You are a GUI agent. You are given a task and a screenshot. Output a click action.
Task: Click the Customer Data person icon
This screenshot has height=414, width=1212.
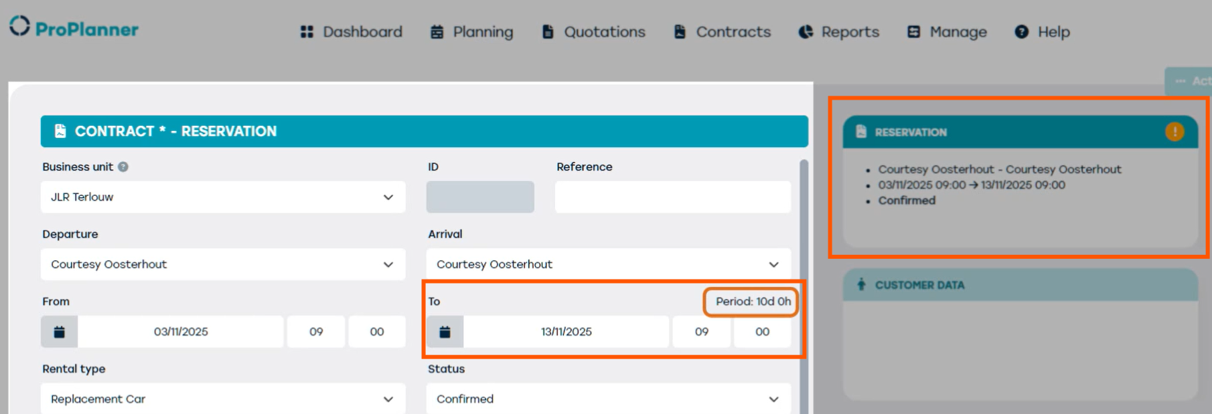(861, 285)
